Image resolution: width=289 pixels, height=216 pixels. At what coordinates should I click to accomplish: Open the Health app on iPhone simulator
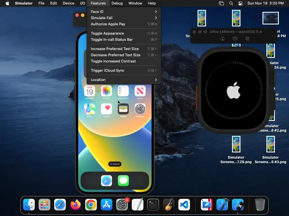[x=106, y=109]
